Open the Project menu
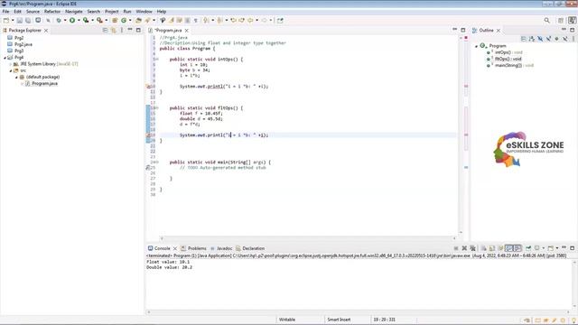This screenshot has width=578, height=325. pyautogui.click(x=112, y=12)
